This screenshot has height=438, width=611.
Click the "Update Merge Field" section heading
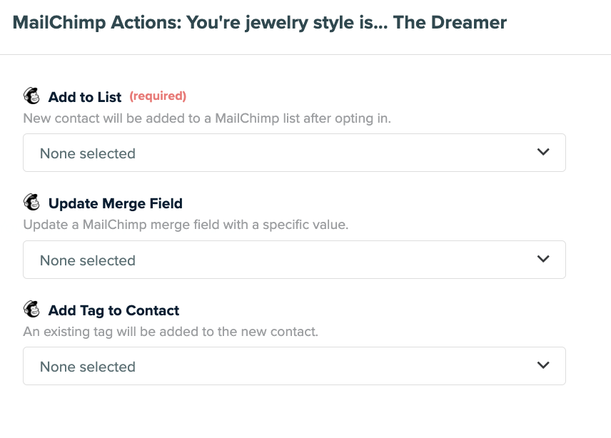(x=116, y=203)
